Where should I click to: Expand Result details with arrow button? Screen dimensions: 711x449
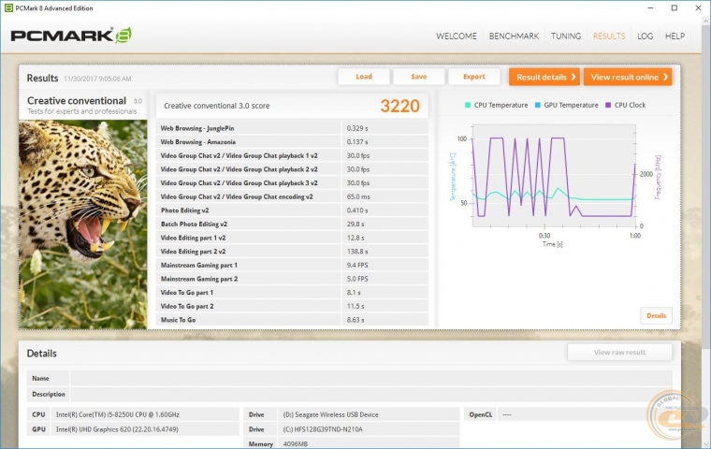pyautogui.click(x=544, y=77)
